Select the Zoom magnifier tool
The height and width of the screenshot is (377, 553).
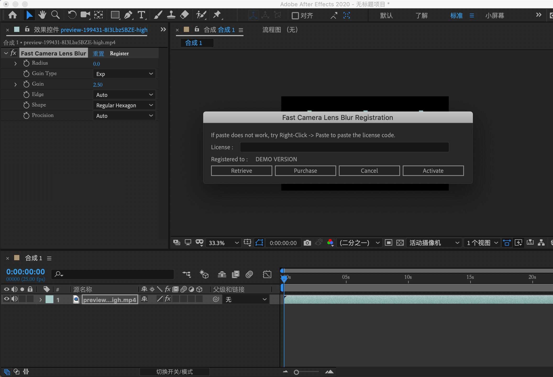pyautogui.click(x=55, y=15)
